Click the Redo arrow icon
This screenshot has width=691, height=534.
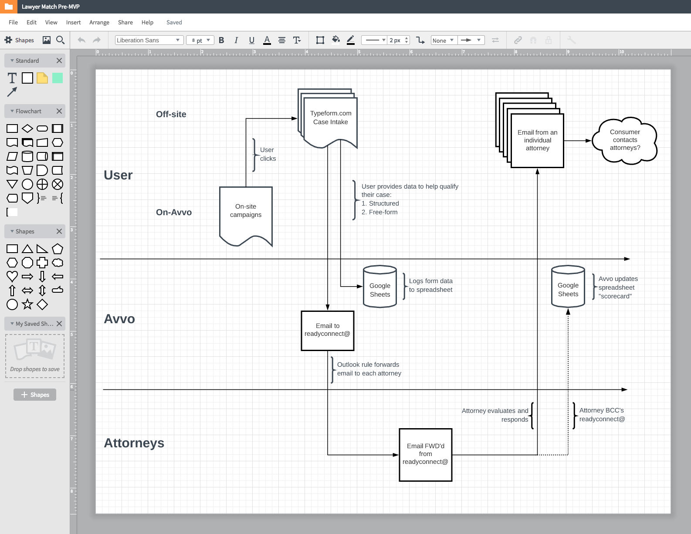click(97, 40)
